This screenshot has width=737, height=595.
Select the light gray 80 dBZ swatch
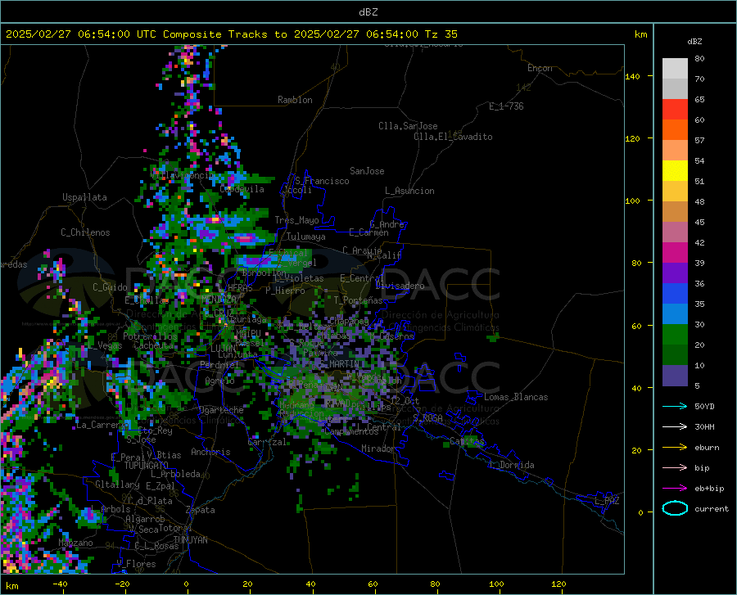tap(675, 68)
